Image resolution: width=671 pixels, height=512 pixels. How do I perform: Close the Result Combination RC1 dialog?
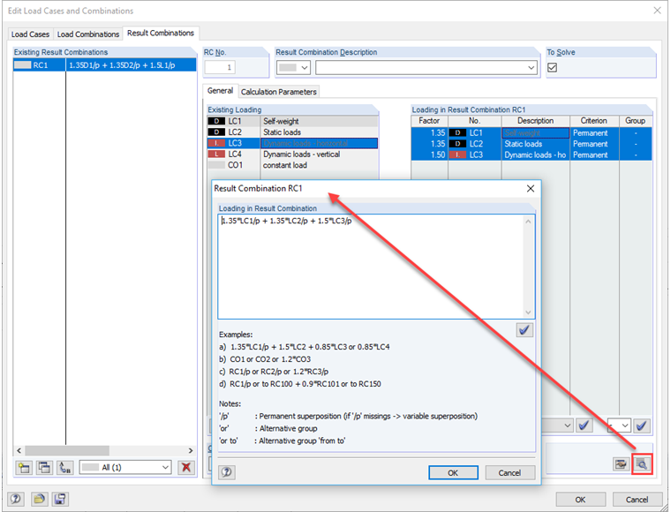(531, 189)
